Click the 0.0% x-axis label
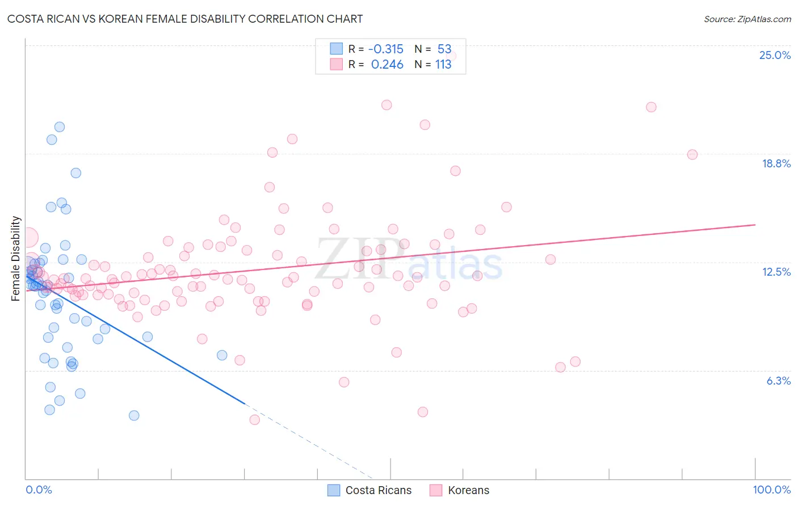Image resolution: width=798 pixels, height=506 pixels. pyautogui.click(x=39, y=490)
